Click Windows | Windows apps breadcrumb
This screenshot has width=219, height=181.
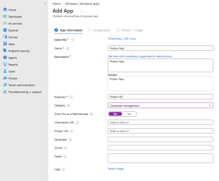[x=82, y=4]
